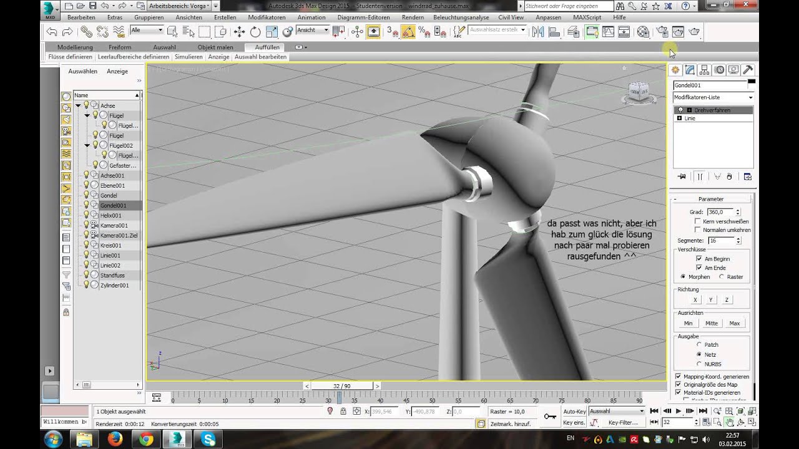Toggle the Drehverfahren modifier lightbulb
Viewport: 799px width, 449px height.
(x=681, y=110)
